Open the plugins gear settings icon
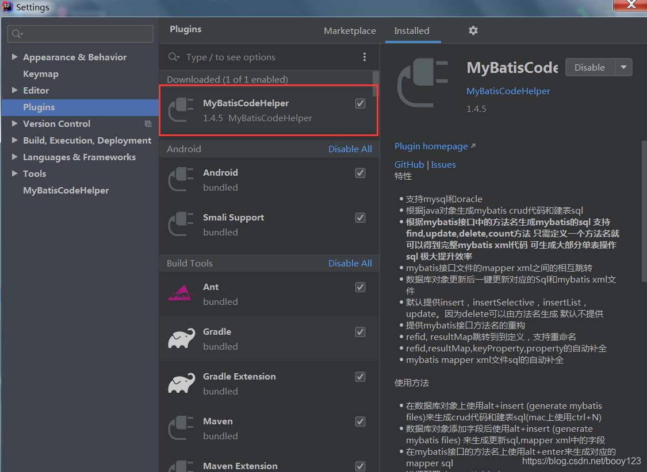This screenshot has height=472, width=647. (473, 30)
